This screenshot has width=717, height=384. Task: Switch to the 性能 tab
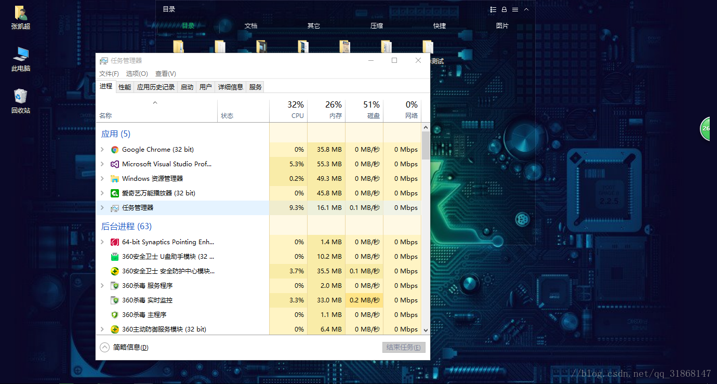(125, 87)
